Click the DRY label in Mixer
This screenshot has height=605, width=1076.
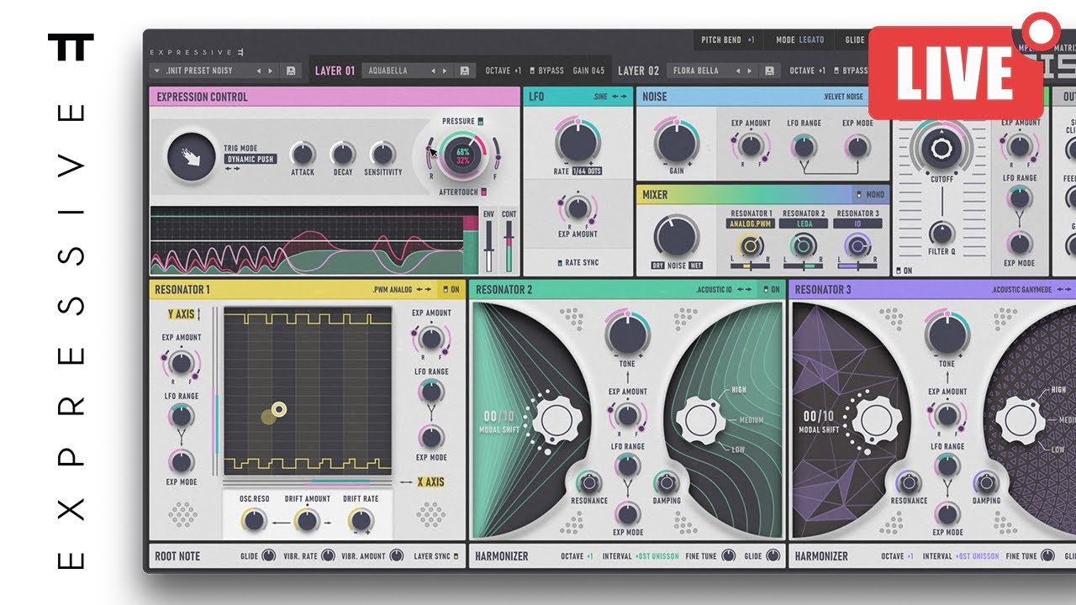tap(658, 266)
